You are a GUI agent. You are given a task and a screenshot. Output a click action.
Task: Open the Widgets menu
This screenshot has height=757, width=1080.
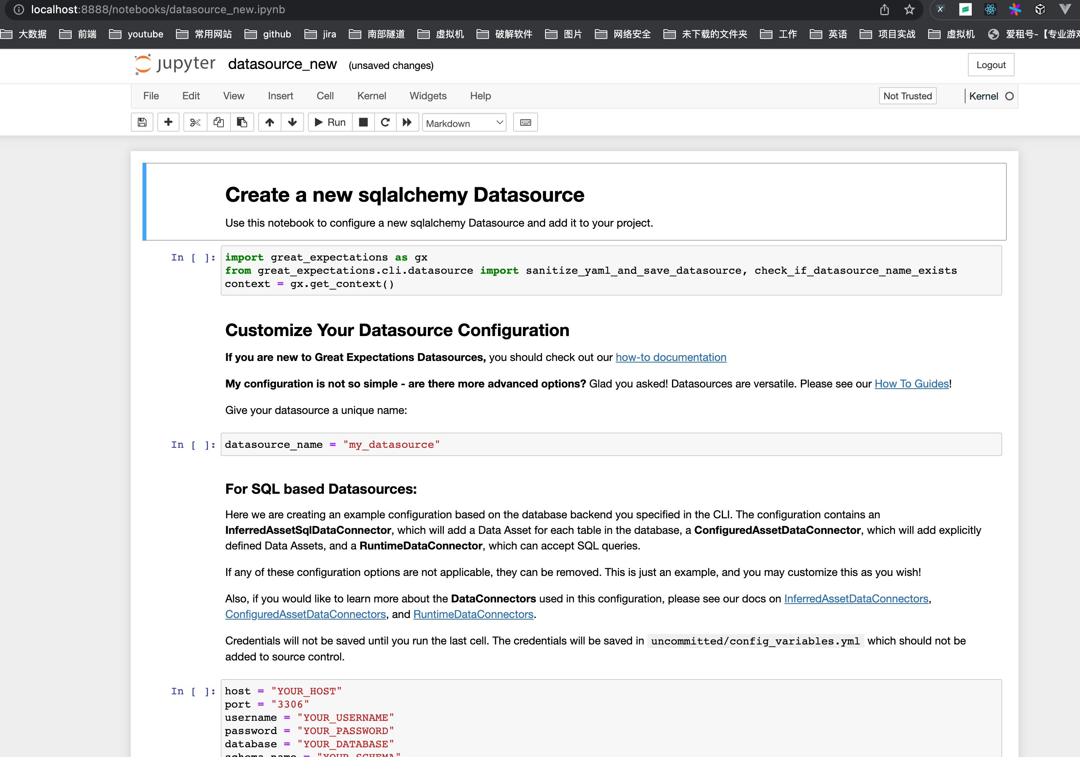428,96
